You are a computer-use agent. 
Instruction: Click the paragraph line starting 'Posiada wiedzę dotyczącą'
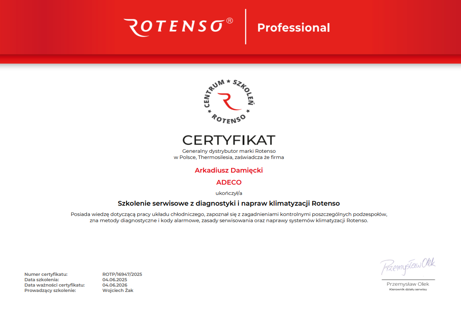[229, 214]
